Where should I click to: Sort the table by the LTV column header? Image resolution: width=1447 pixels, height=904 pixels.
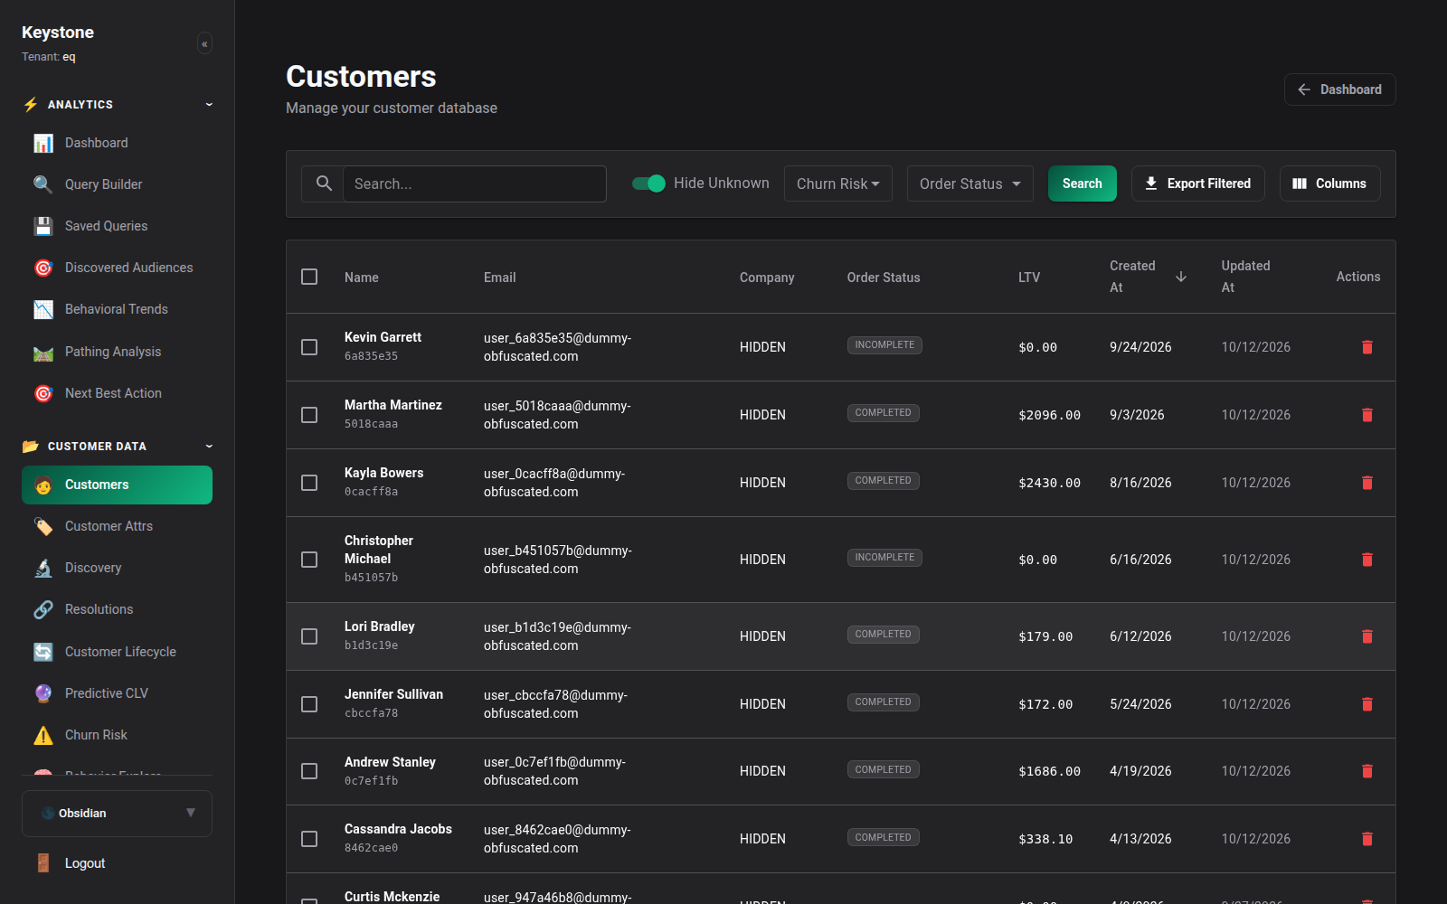tap(1029, 278)
